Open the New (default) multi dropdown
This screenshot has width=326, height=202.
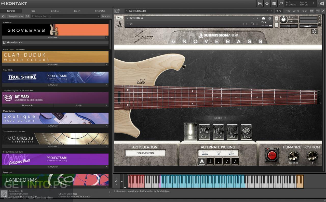(127, 11)
